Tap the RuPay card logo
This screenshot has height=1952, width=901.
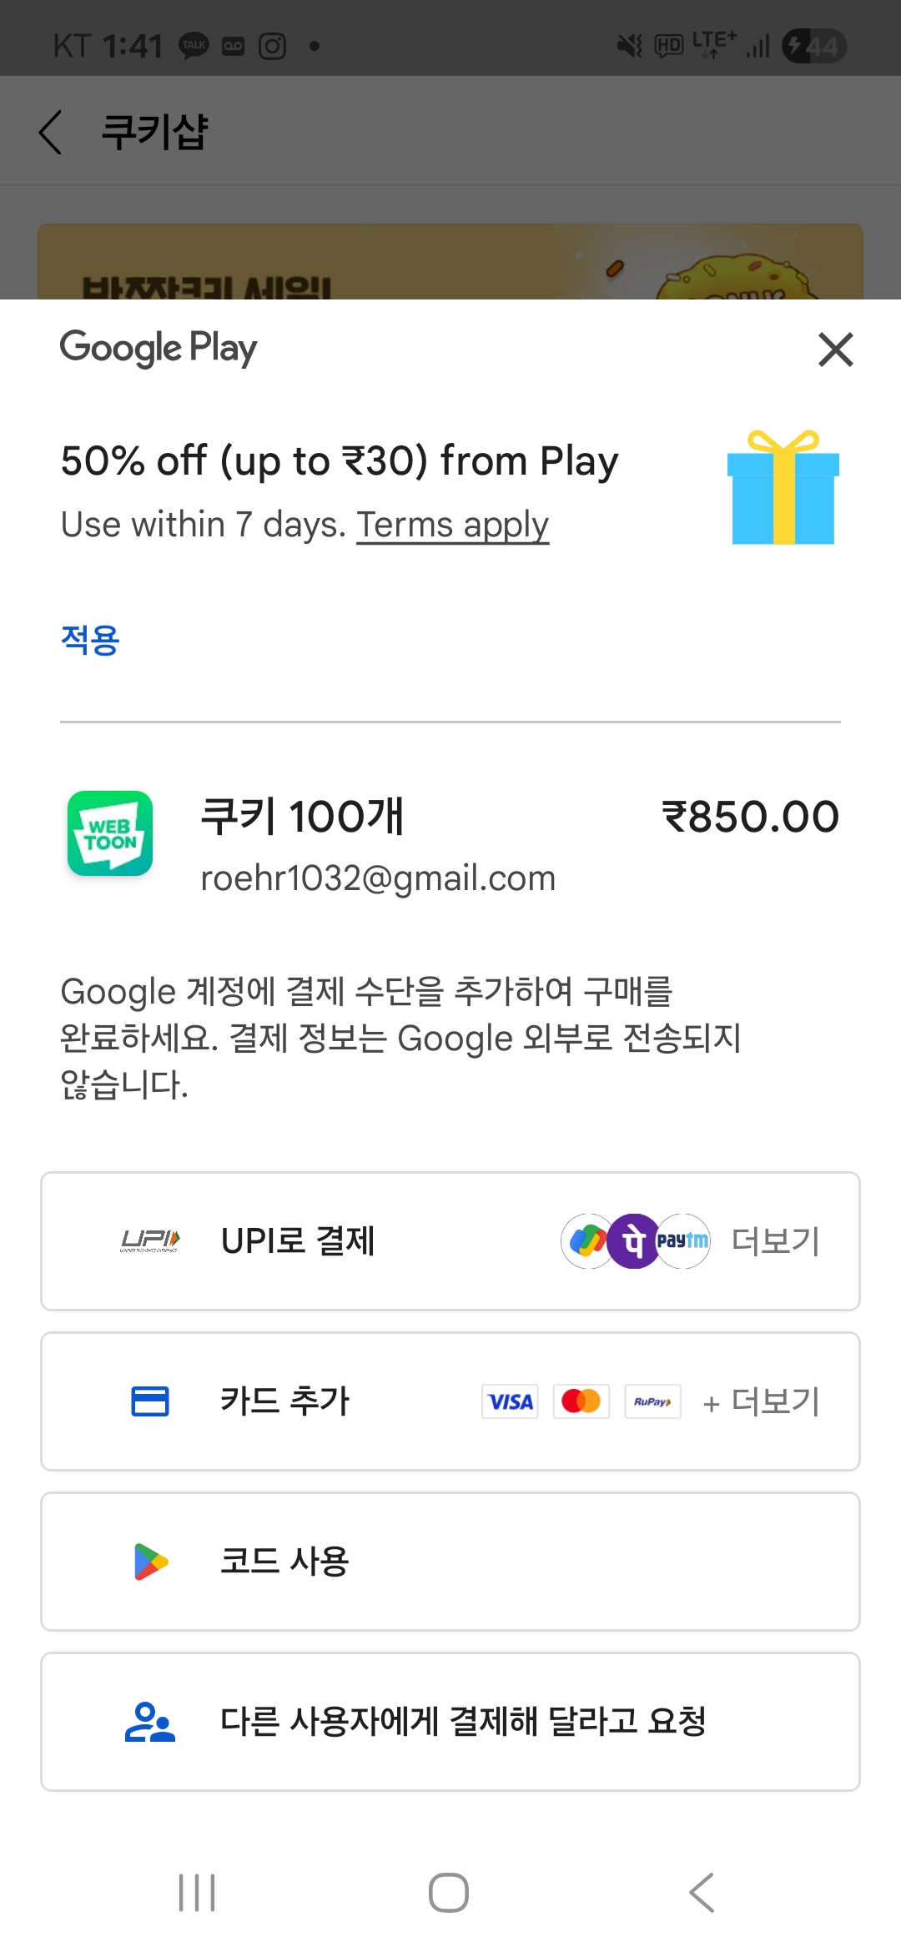652,1401
